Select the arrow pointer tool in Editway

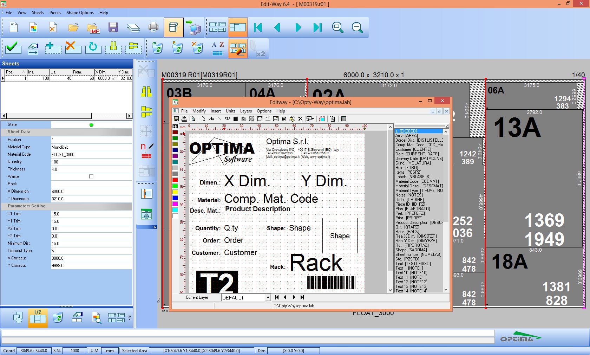coord(203,119)
